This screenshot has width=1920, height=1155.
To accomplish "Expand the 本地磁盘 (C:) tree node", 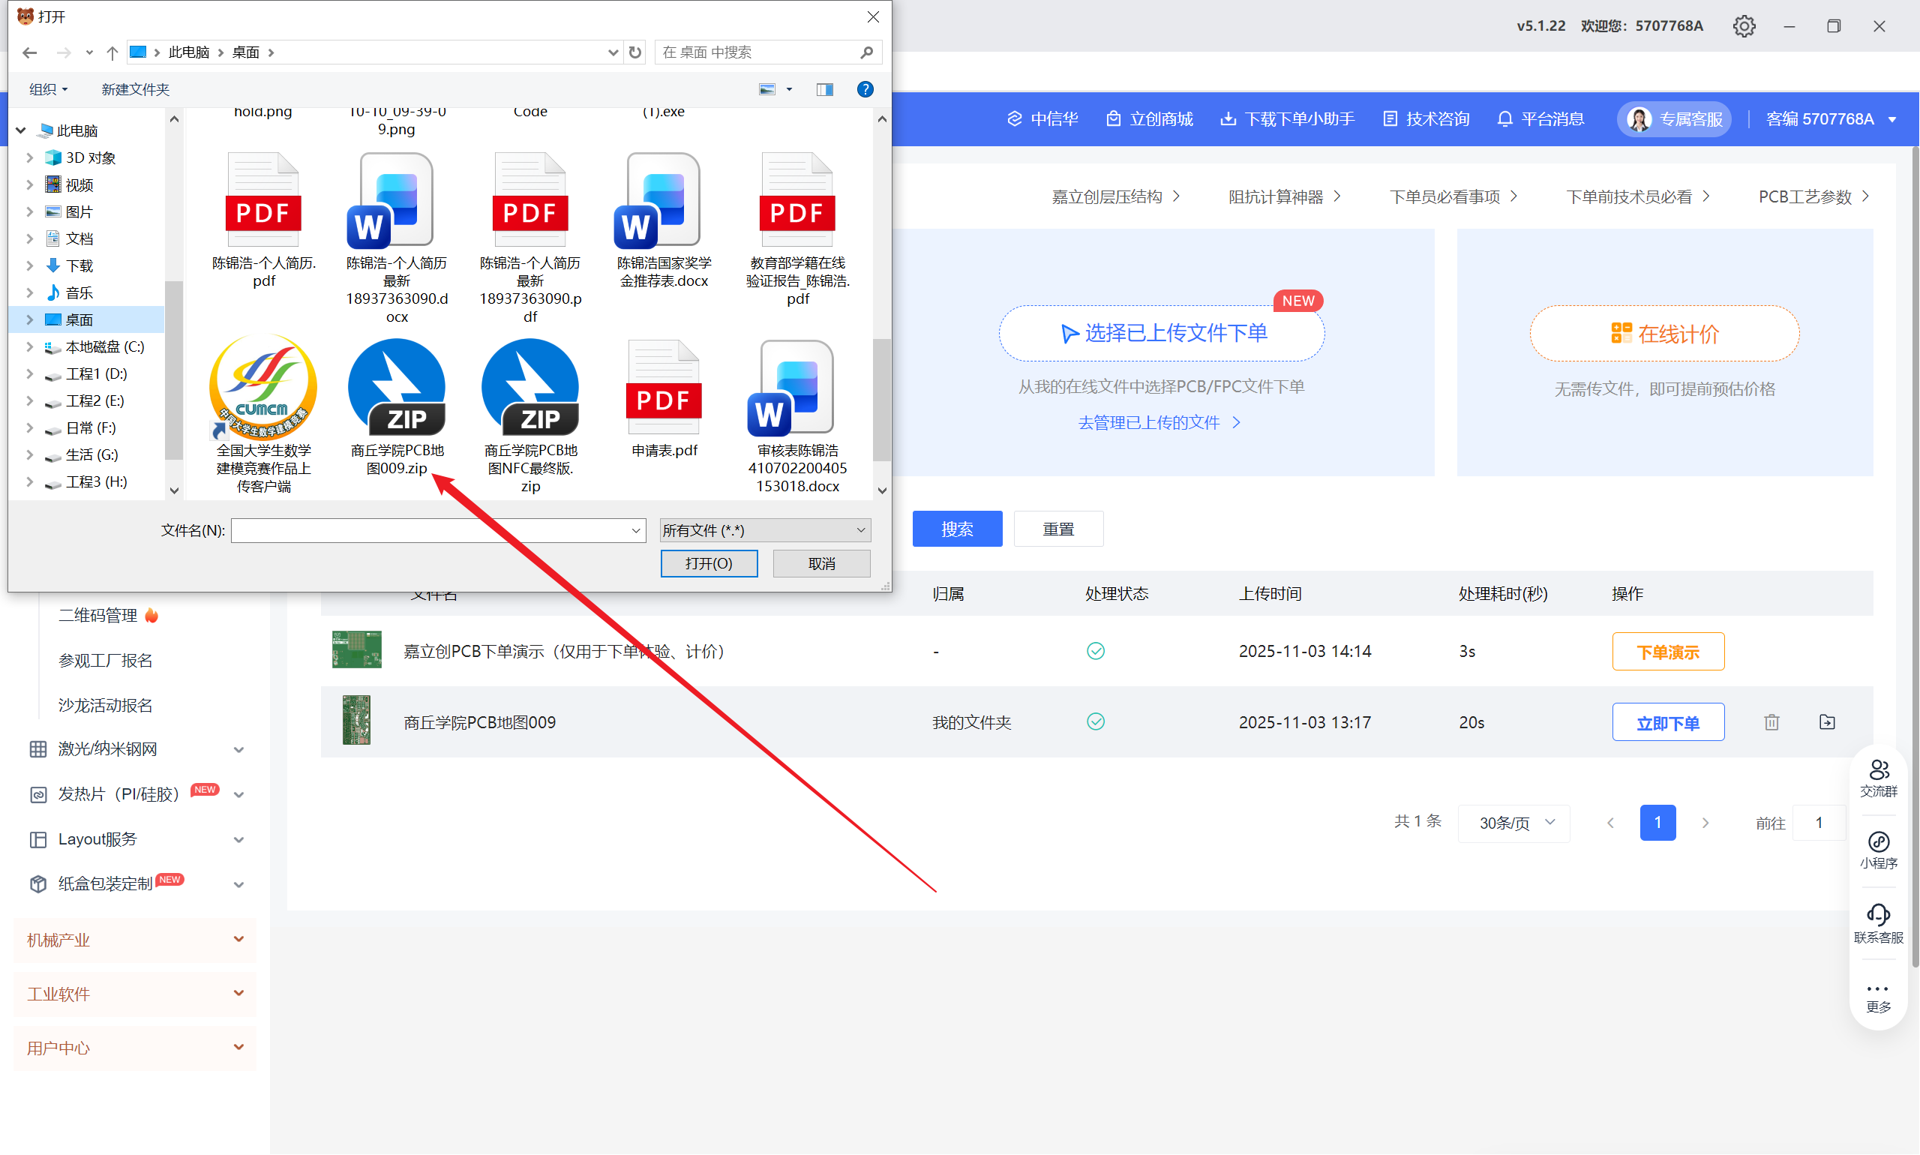I will tap(29, 347).
